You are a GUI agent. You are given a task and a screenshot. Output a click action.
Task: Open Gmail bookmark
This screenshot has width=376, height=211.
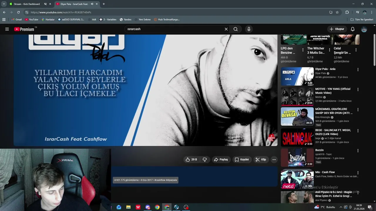pyautogui.click(x=16, y=20)
